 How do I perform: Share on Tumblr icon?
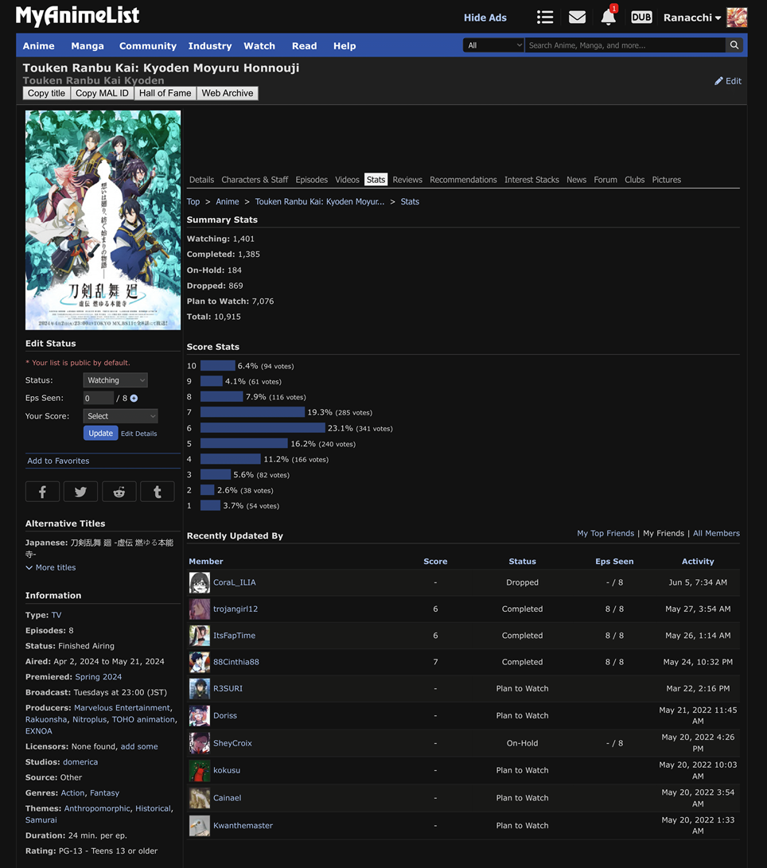pyautogui.click(x=158, y=492)
